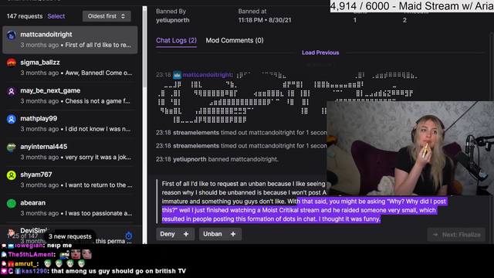Click mathplay99's blue avatar icon
494x278 pixels.
[x=12, y=119]
